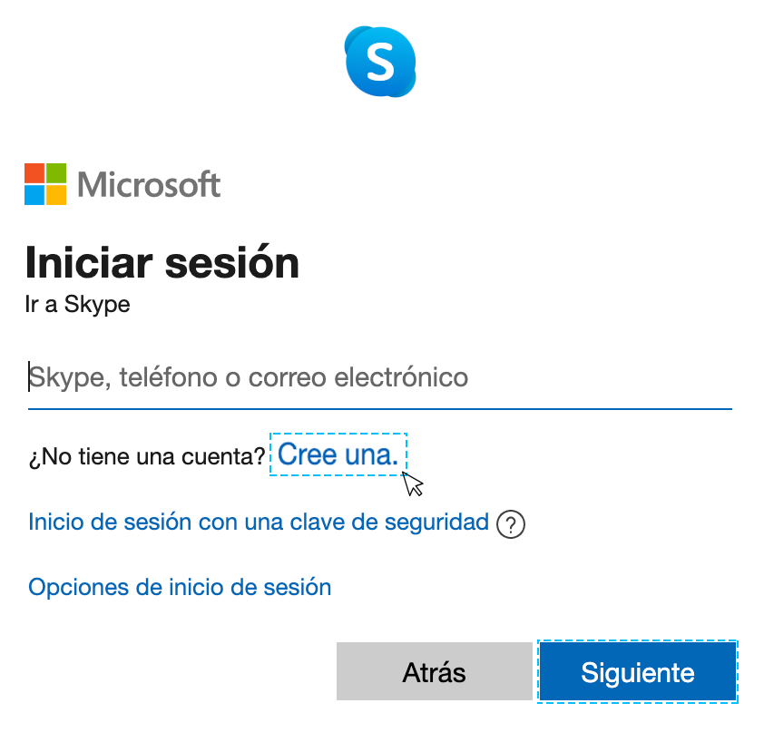Image resolution: width=764 pixels, height=752 pixels.
Task: Click the white S inside the Skype logo
Action: pos(379,62)
